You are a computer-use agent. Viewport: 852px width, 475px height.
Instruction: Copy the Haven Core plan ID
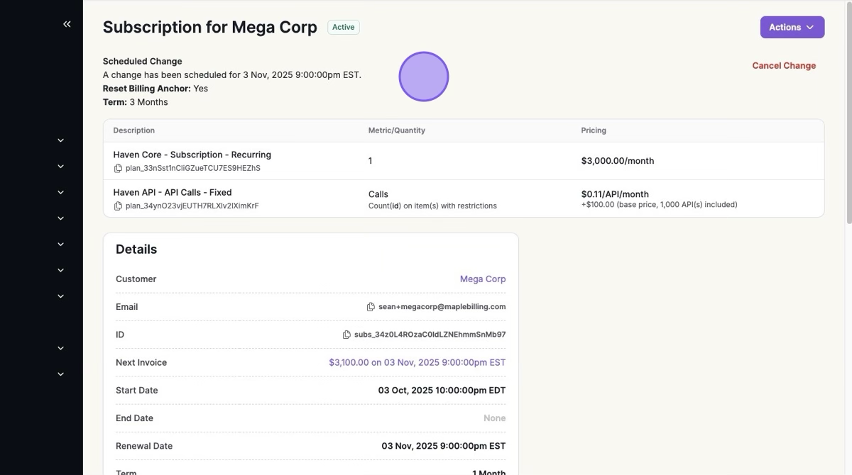[118, 169]
